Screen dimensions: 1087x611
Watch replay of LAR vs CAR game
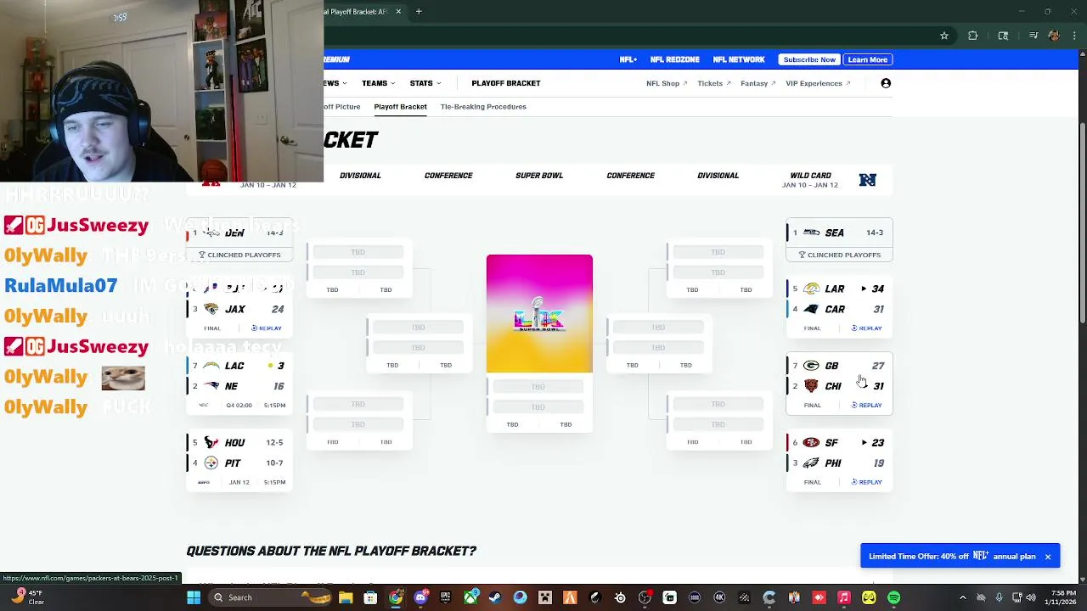[866, 328]
